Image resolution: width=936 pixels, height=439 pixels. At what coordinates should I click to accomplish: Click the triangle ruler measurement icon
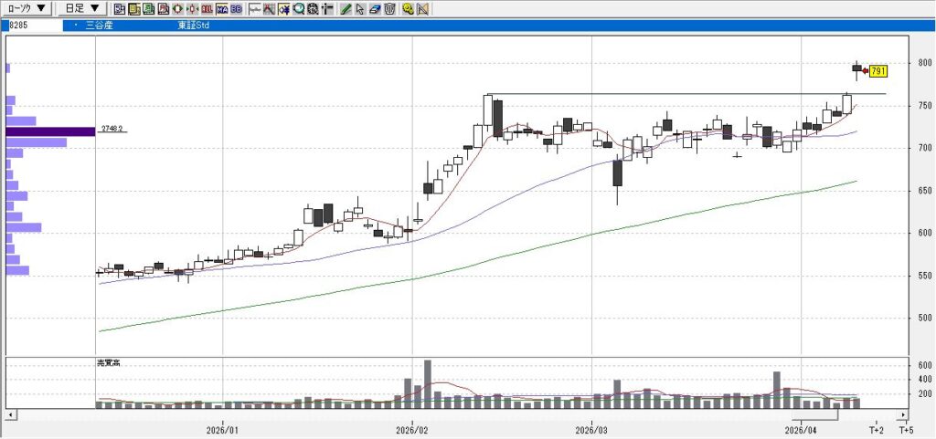pyautogui.click(x=421, y=10)
